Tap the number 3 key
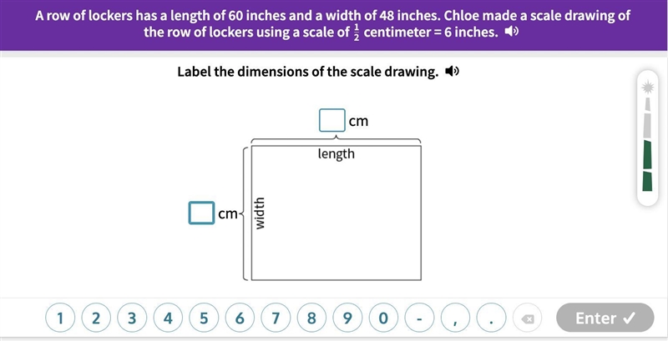Image resolution: width=668 pixels, height=341 pixels. pyautogui.click(x=132, y=318)
